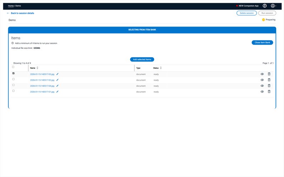Preview 2026-01-15-140517-04.jpg with the eye icon
The width and height of the screenshot is (284, 177).
coord(262,86)
